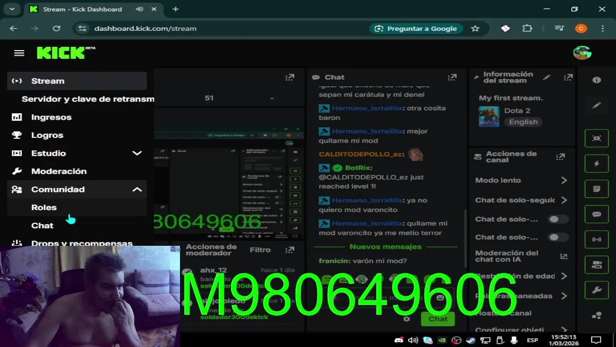Open the emoji picker in chat input
This screenshot has height=347, width=616.
(x=439, y=298)
